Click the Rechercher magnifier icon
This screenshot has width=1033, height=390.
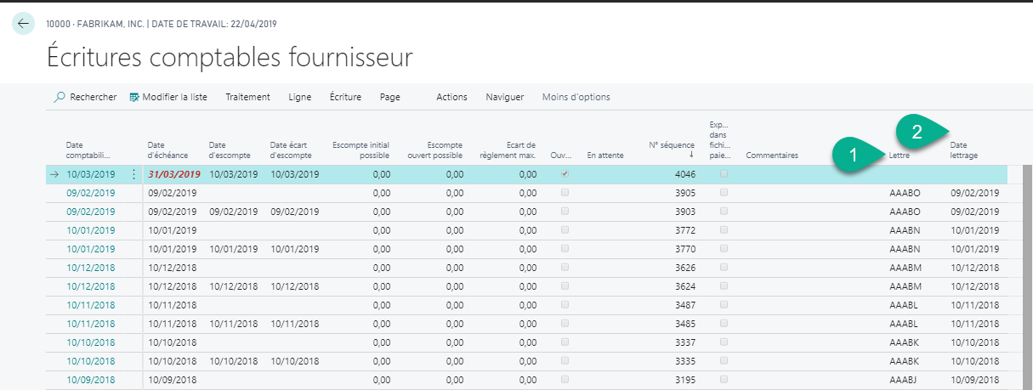pyautogui.click(x=60, y=97)
